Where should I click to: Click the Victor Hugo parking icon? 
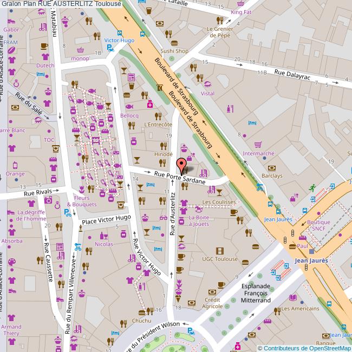point(110,48)
